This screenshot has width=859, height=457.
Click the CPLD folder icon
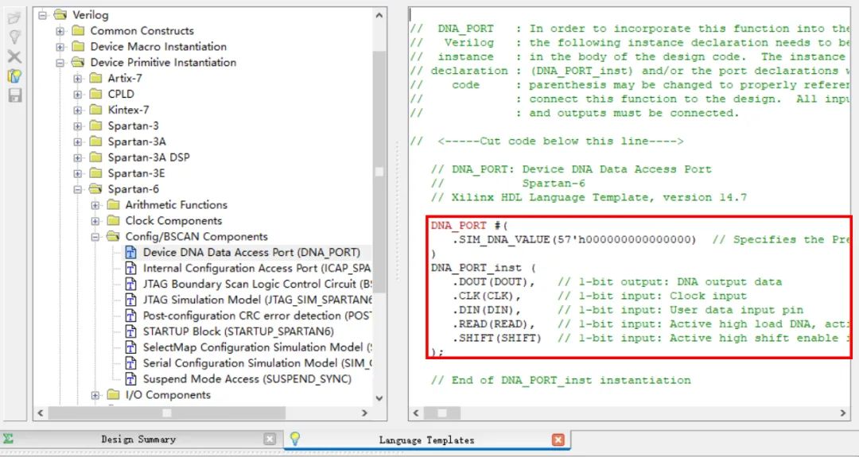[96, 94]
